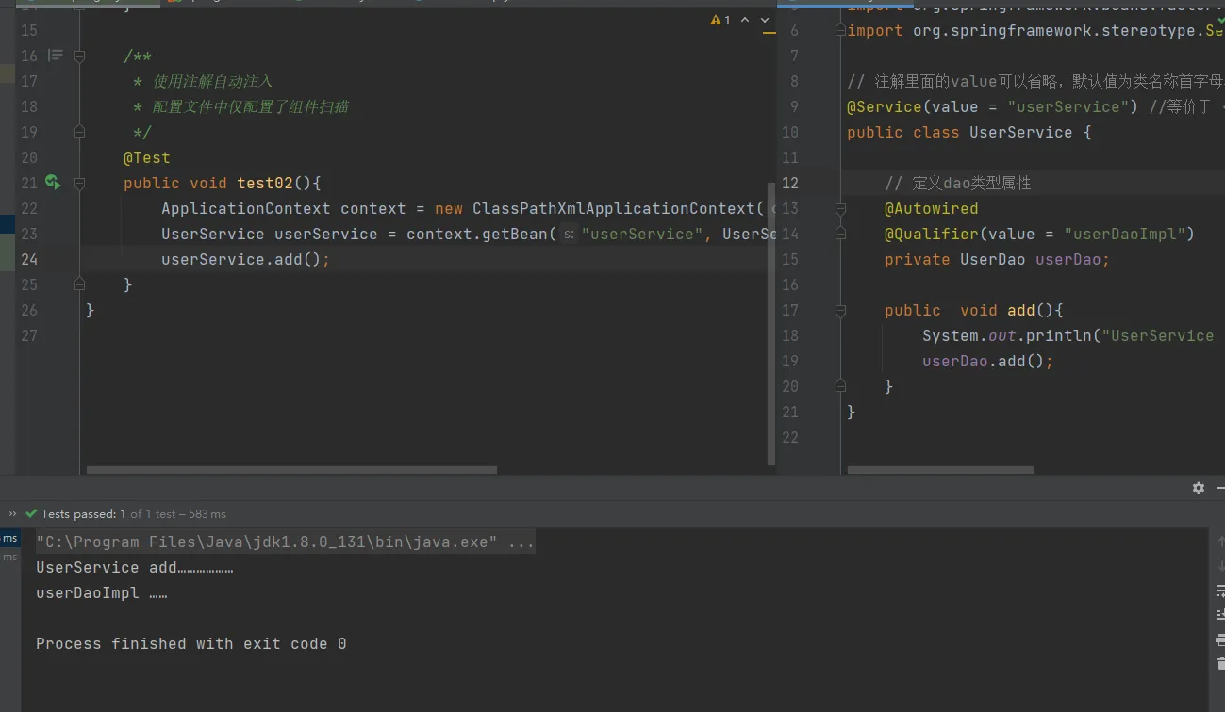Click the warning count indicator showing 1
Image resolution: width=1225 pixels, height=712 pixels.
(x=720, y=20)
